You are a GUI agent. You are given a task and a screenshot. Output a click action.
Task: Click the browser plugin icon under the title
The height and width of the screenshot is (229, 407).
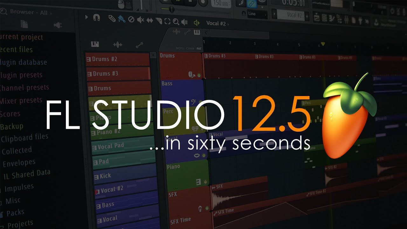pyautogui.click(x=58, y=25)
